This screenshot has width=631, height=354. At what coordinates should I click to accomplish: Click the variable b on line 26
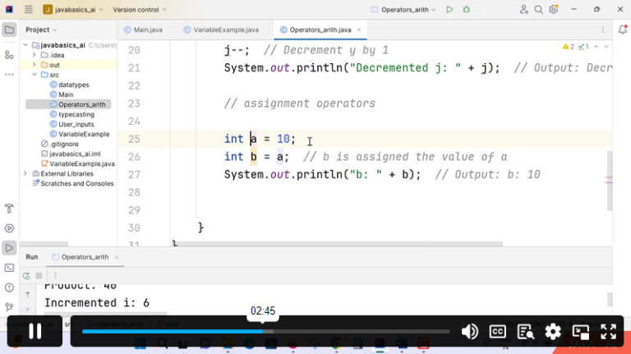(x=254, y=157)
